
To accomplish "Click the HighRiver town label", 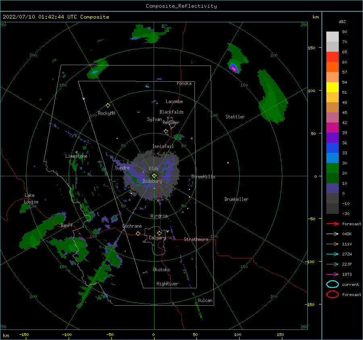I will point(167,284).
